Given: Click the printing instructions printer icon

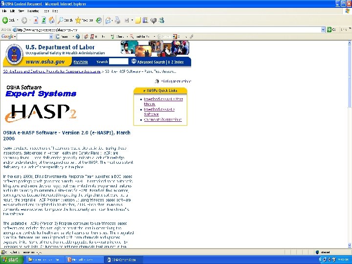Looking at the screenshot, I should (157, 81).
